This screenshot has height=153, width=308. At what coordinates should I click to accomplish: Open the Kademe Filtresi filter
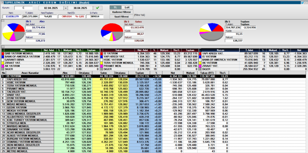pyautogui.click(x=121, y=12)
